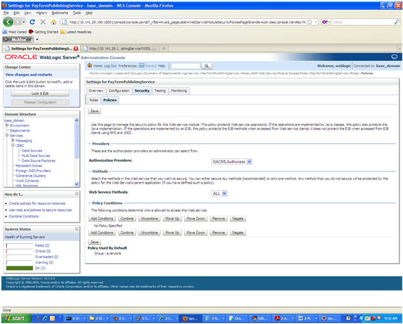The width and height of the screenshot is (403, 324).
Task: Open Getting Started bookmark
Action: coord(44,32)
